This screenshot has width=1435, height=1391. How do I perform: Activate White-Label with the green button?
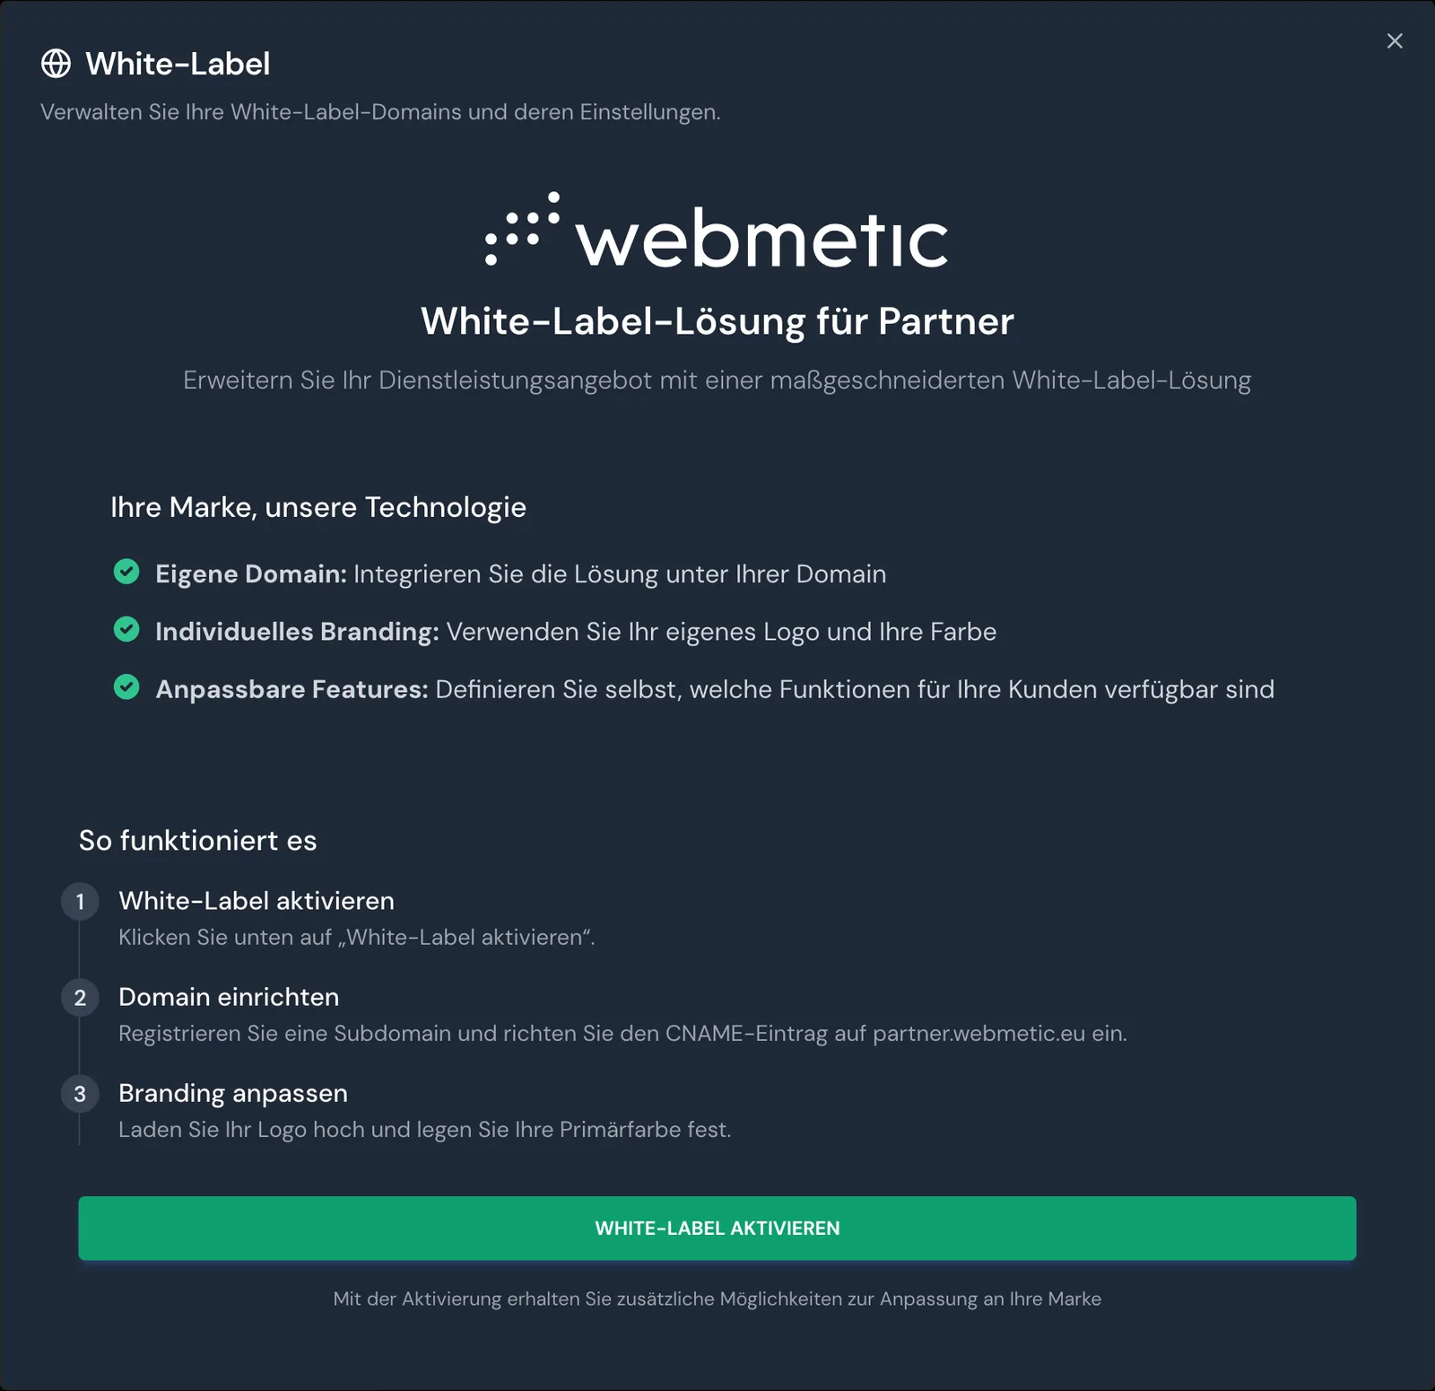pos(717,1228)
